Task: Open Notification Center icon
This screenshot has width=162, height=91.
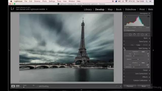Action: click(150, 1)
